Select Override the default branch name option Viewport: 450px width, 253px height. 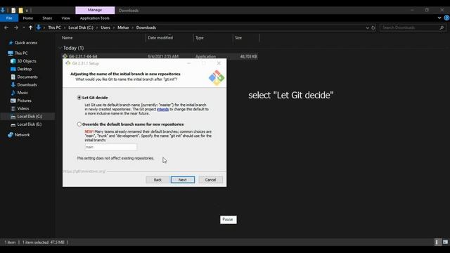tap(79, 124)
